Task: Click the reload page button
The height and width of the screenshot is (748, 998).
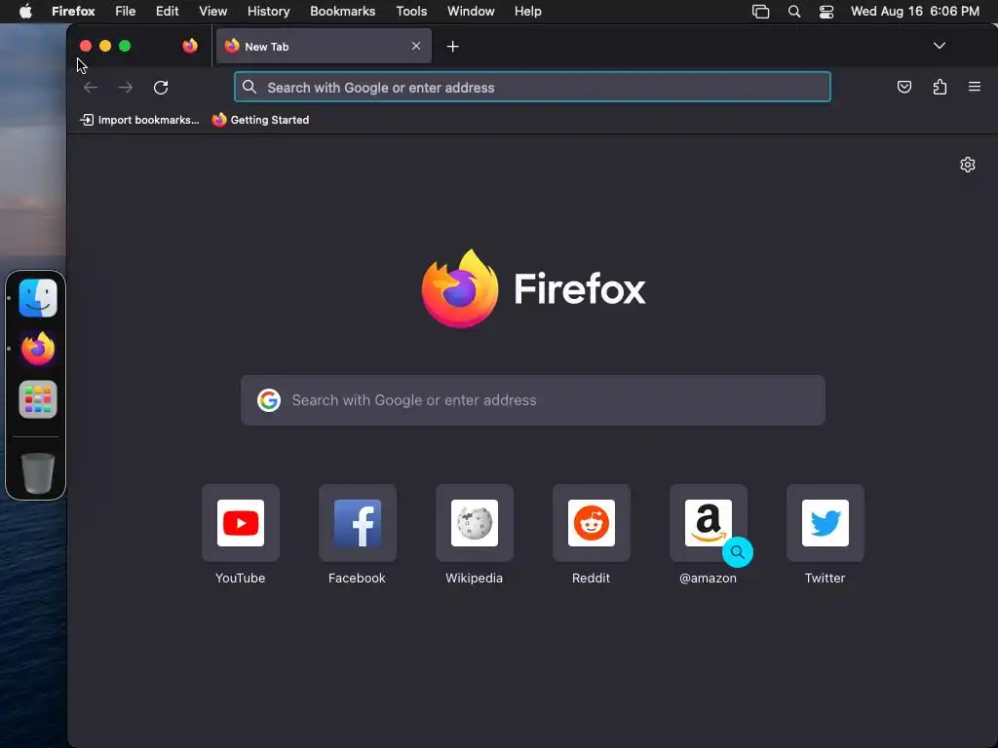Action: click(161, 87)
